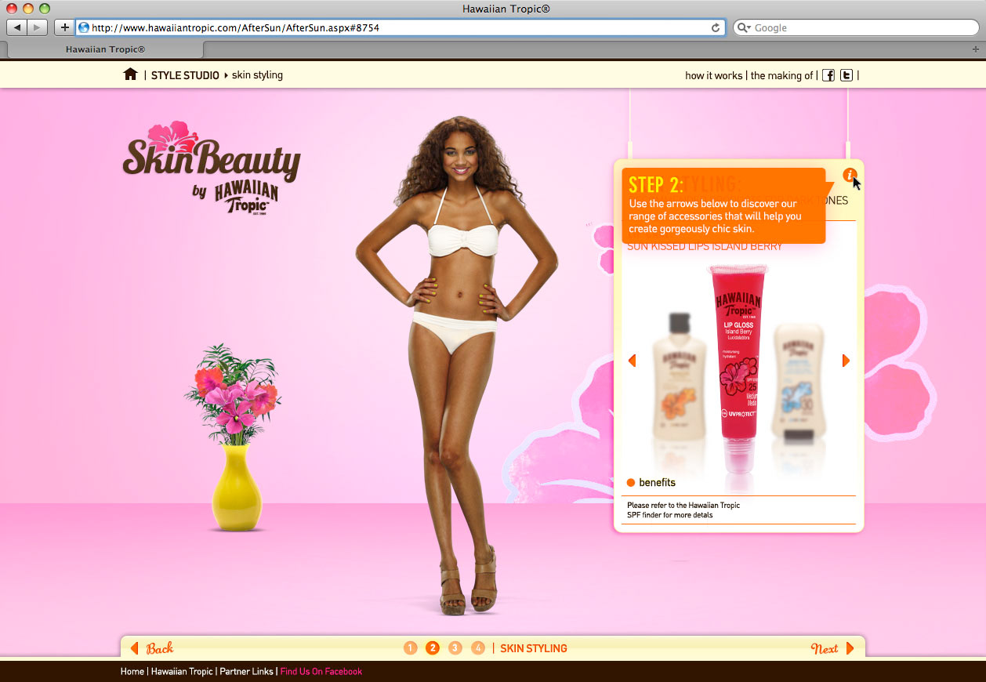Show next product with right carousel arrow

846,361
